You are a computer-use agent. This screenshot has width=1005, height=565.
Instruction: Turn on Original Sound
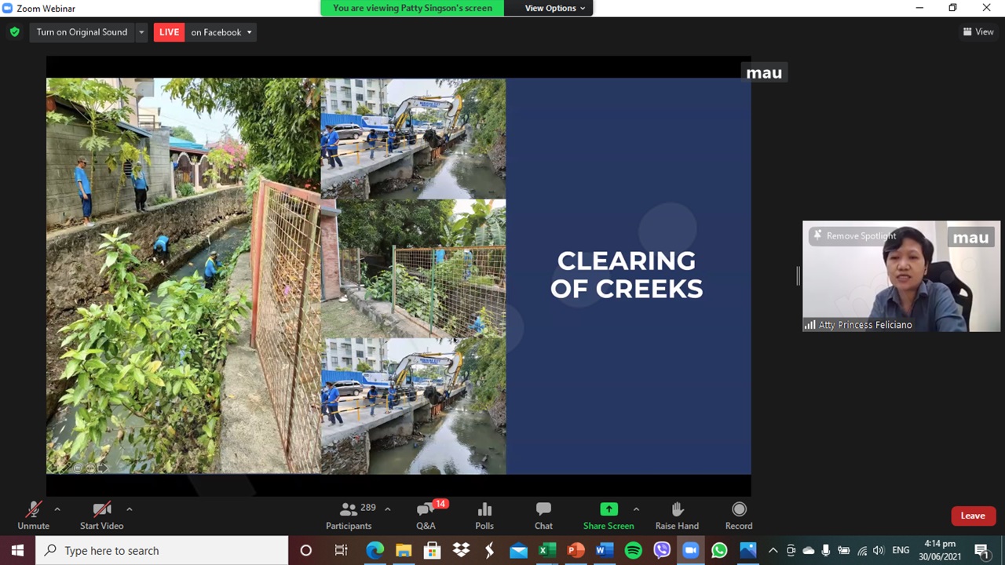tap(82, 32)
